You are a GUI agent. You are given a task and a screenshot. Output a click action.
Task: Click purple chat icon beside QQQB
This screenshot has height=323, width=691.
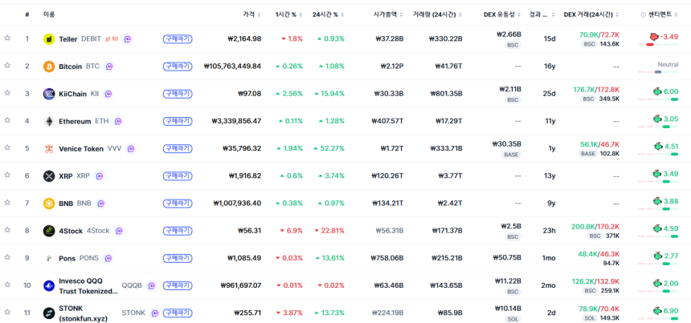click(x=151, y=285)
